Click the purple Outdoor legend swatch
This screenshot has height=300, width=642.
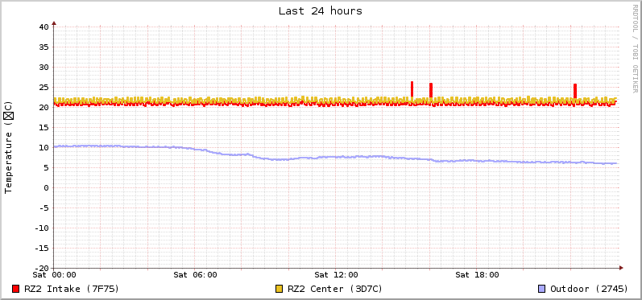541,289
